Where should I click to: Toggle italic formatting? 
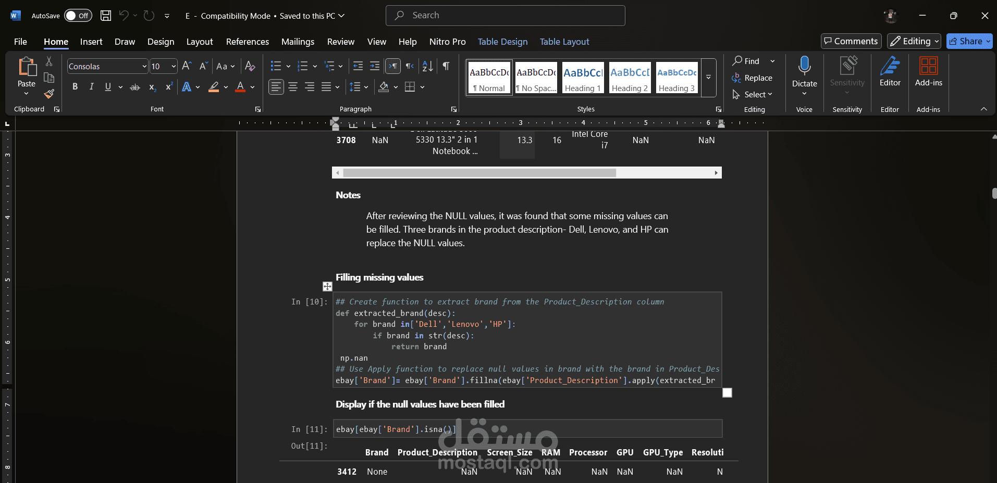tap(92, 87)
